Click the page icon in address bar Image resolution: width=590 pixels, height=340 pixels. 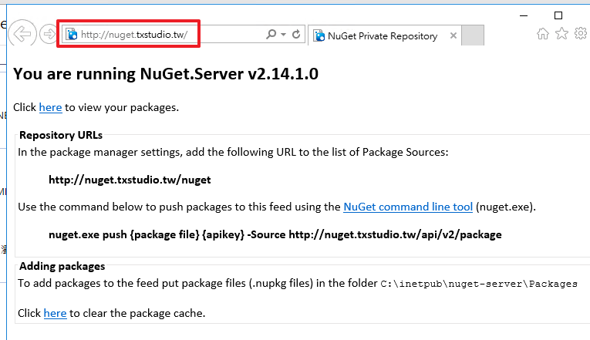point(72,34)
